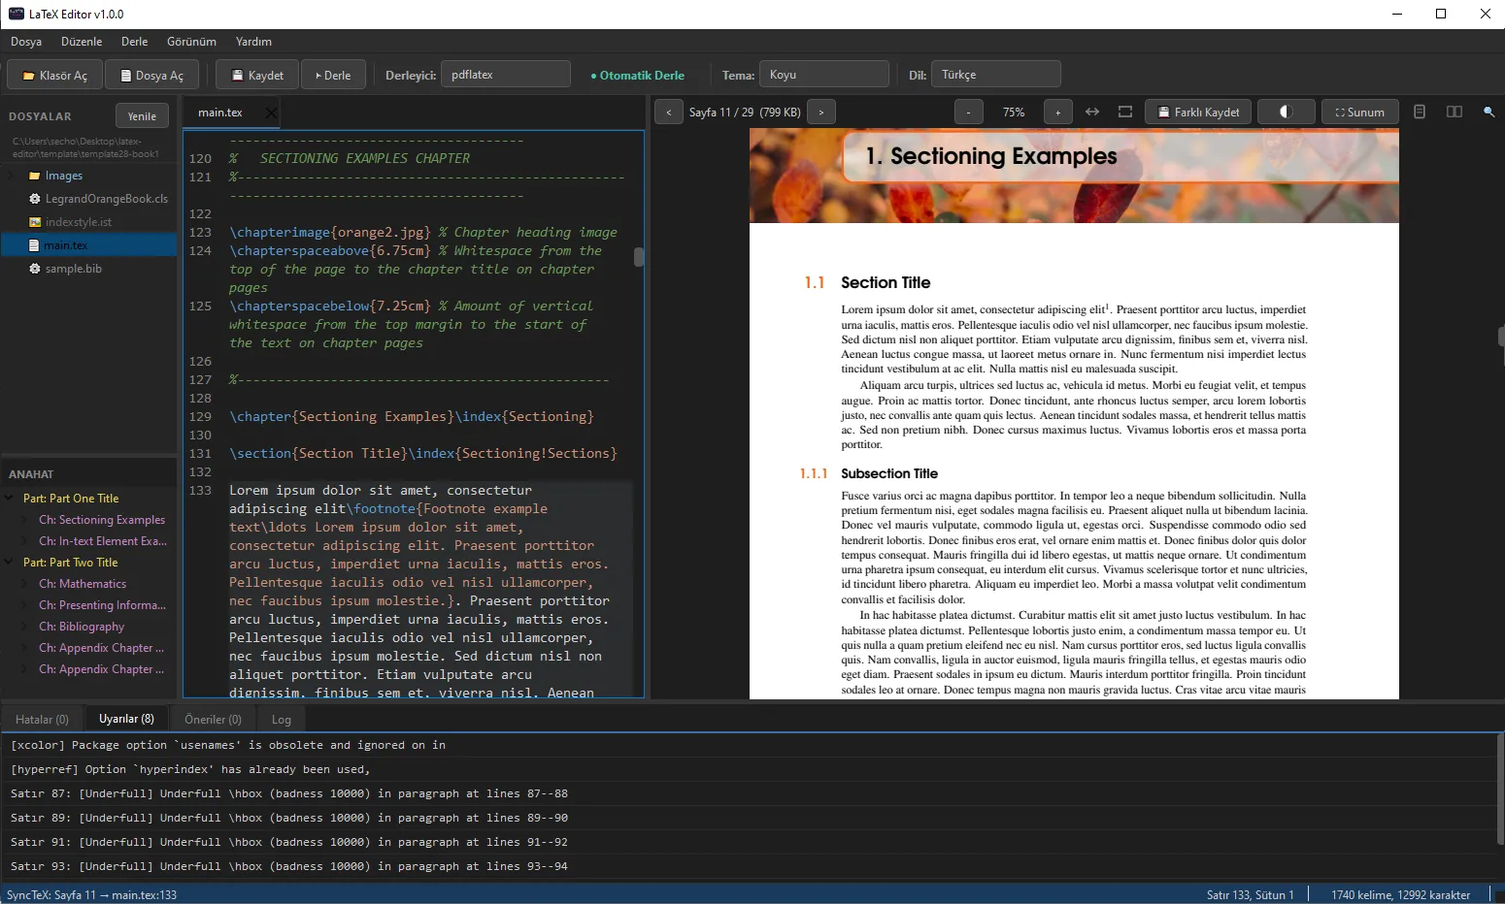Open the Görünüm menu
This screenshot has height=904, width=1505.
tap(191, 42)
